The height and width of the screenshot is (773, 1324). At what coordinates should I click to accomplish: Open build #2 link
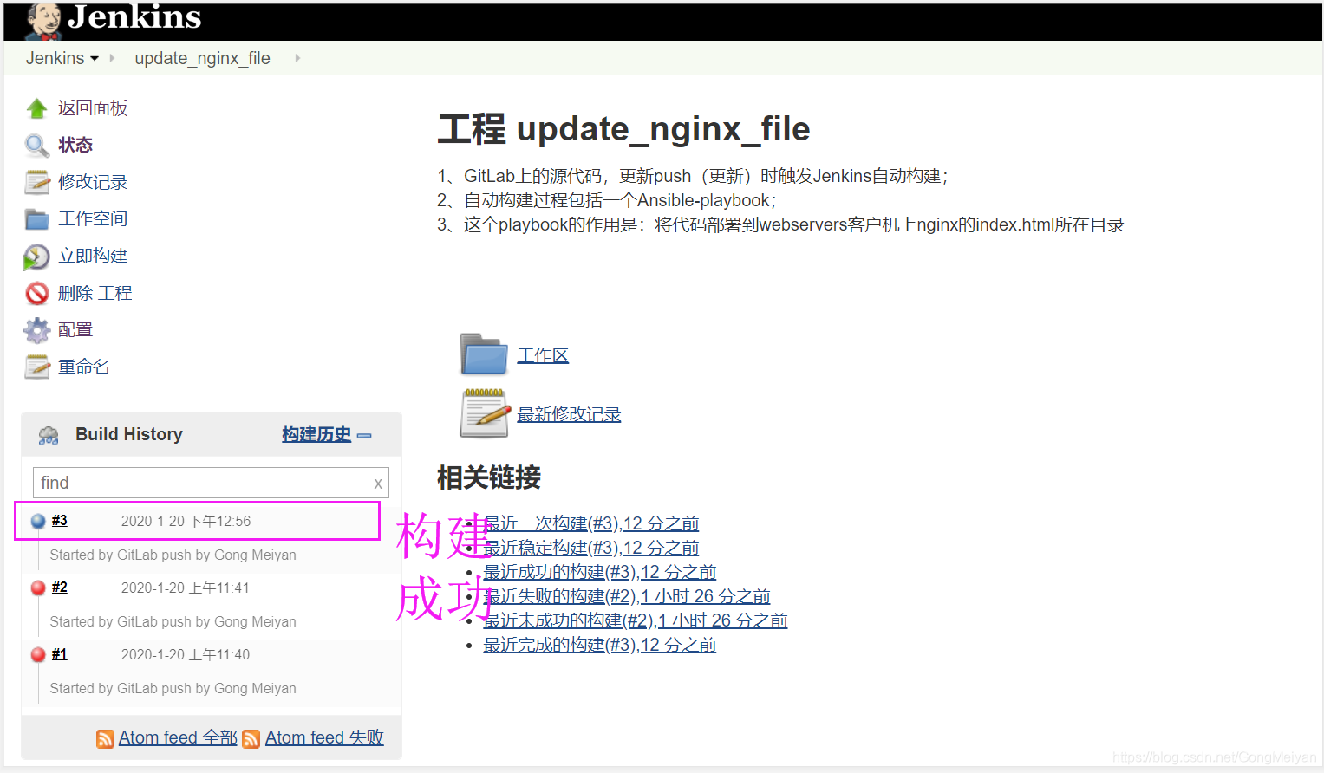coord(59,588)
